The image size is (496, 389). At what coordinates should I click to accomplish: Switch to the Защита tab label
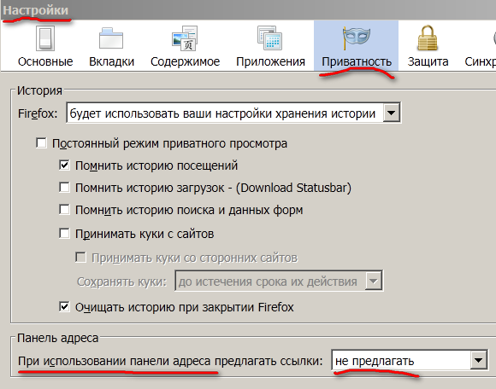coord(428,61)
